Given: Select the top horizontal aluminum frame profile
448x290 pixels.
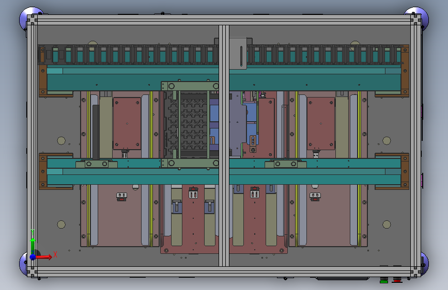Looking at the screenshot, I should pyautogui.click(x=224, y=20).
